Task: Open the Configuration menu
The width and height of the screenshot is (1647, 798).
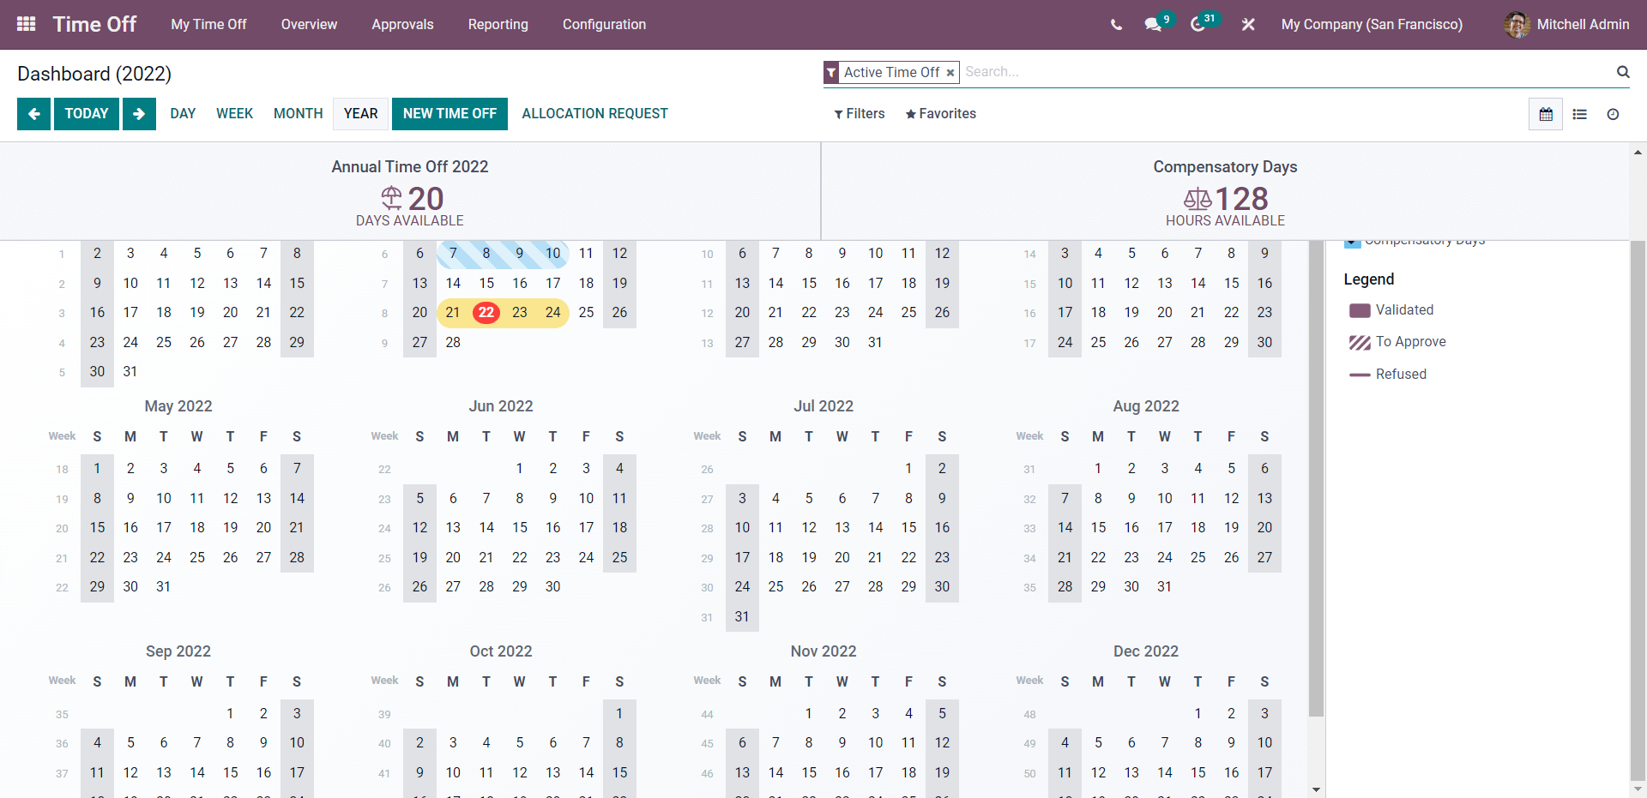Action: (x=604, y=24)
